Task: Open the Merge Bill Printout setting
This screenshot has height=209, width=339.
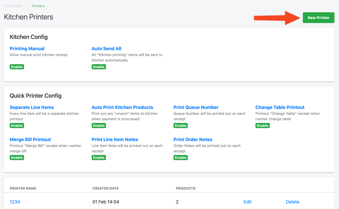Action: (x=30, y=140)
